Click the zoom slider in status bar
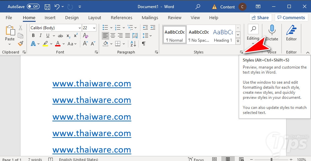311x161 pixels. (x=271, y=159)
